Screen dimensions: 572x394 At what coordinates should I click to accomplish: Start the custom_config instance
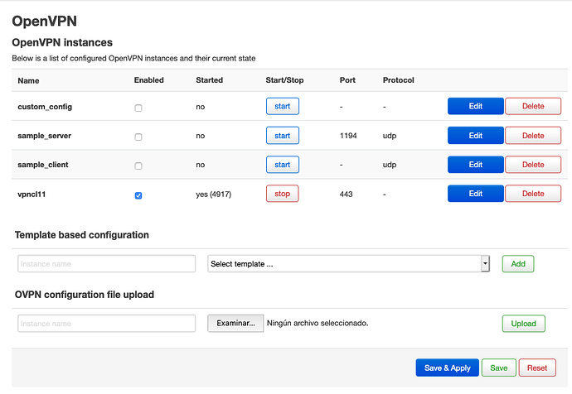pos(283,106)
